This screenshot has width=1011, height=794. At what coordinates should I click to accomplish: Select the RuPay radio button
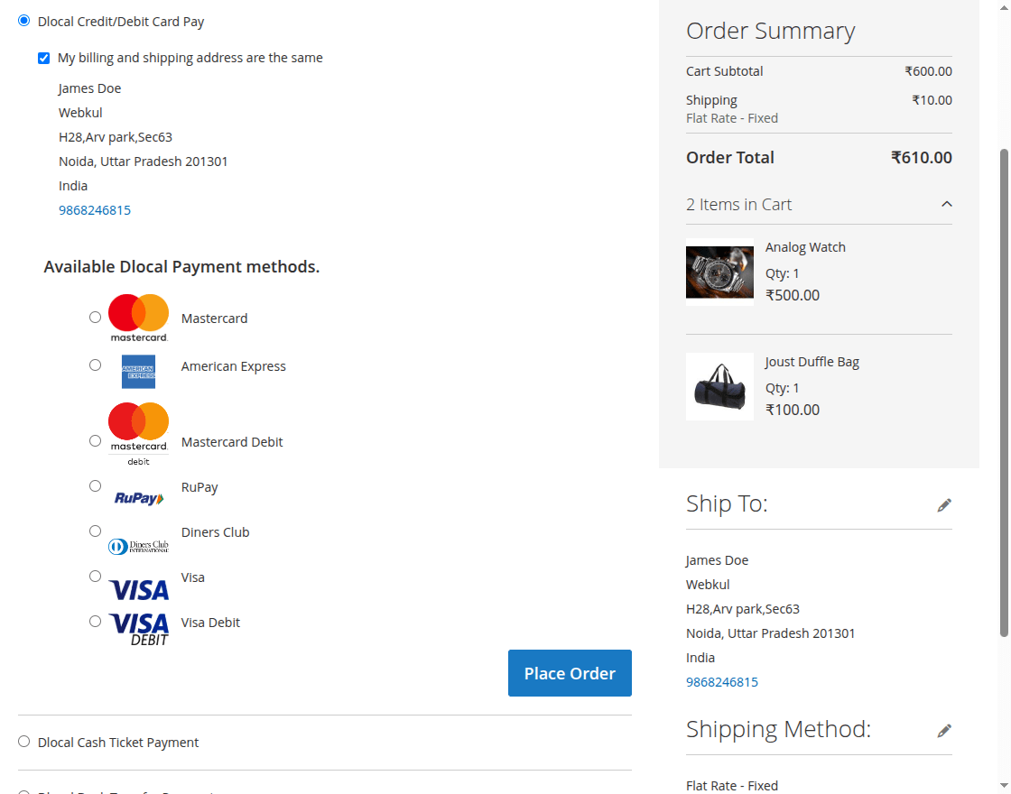point(95,485)
